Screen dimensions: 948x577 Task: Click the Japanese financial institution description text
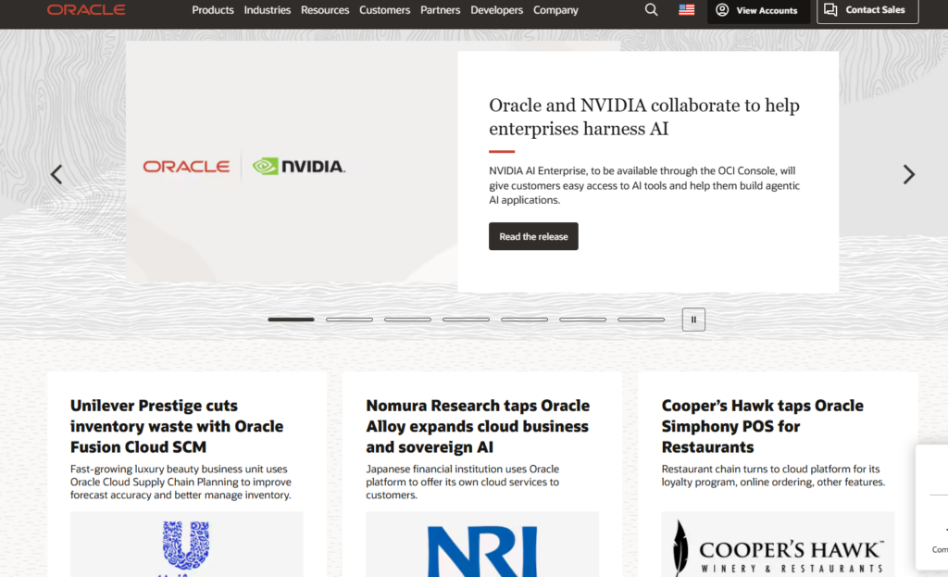(463, 482)
